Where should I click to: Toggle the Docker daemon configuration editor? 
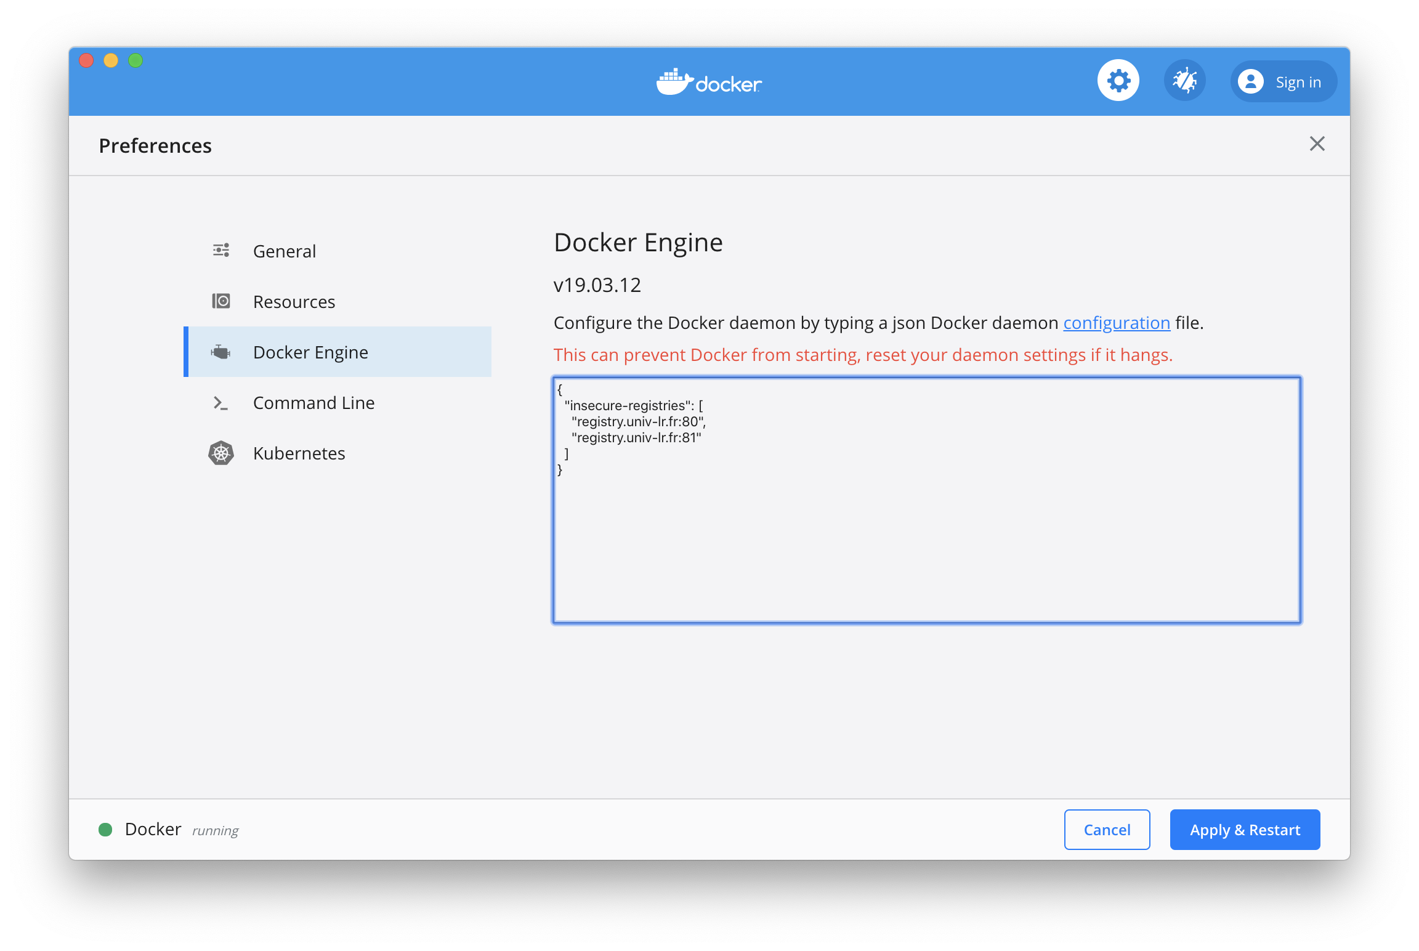[924, 500]
